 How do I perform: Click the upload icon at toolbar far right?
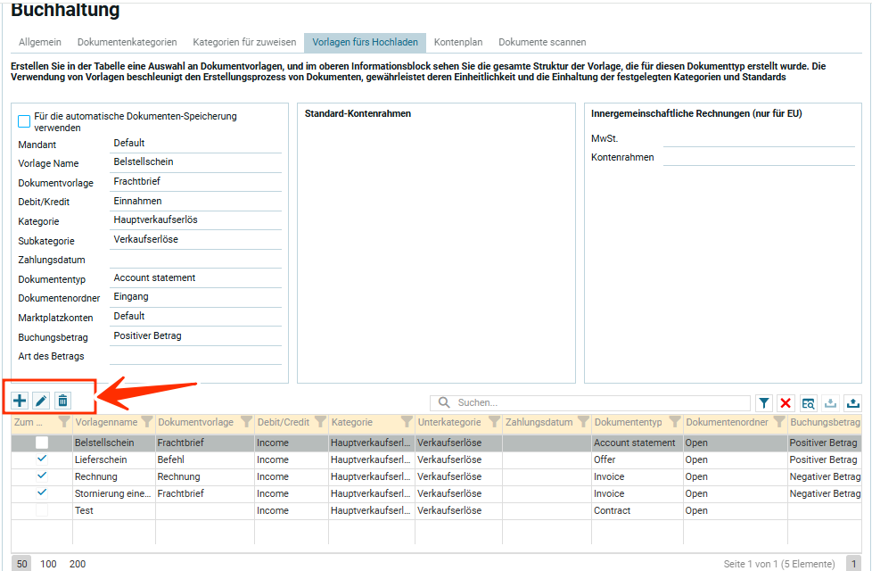tap(853, 403)
